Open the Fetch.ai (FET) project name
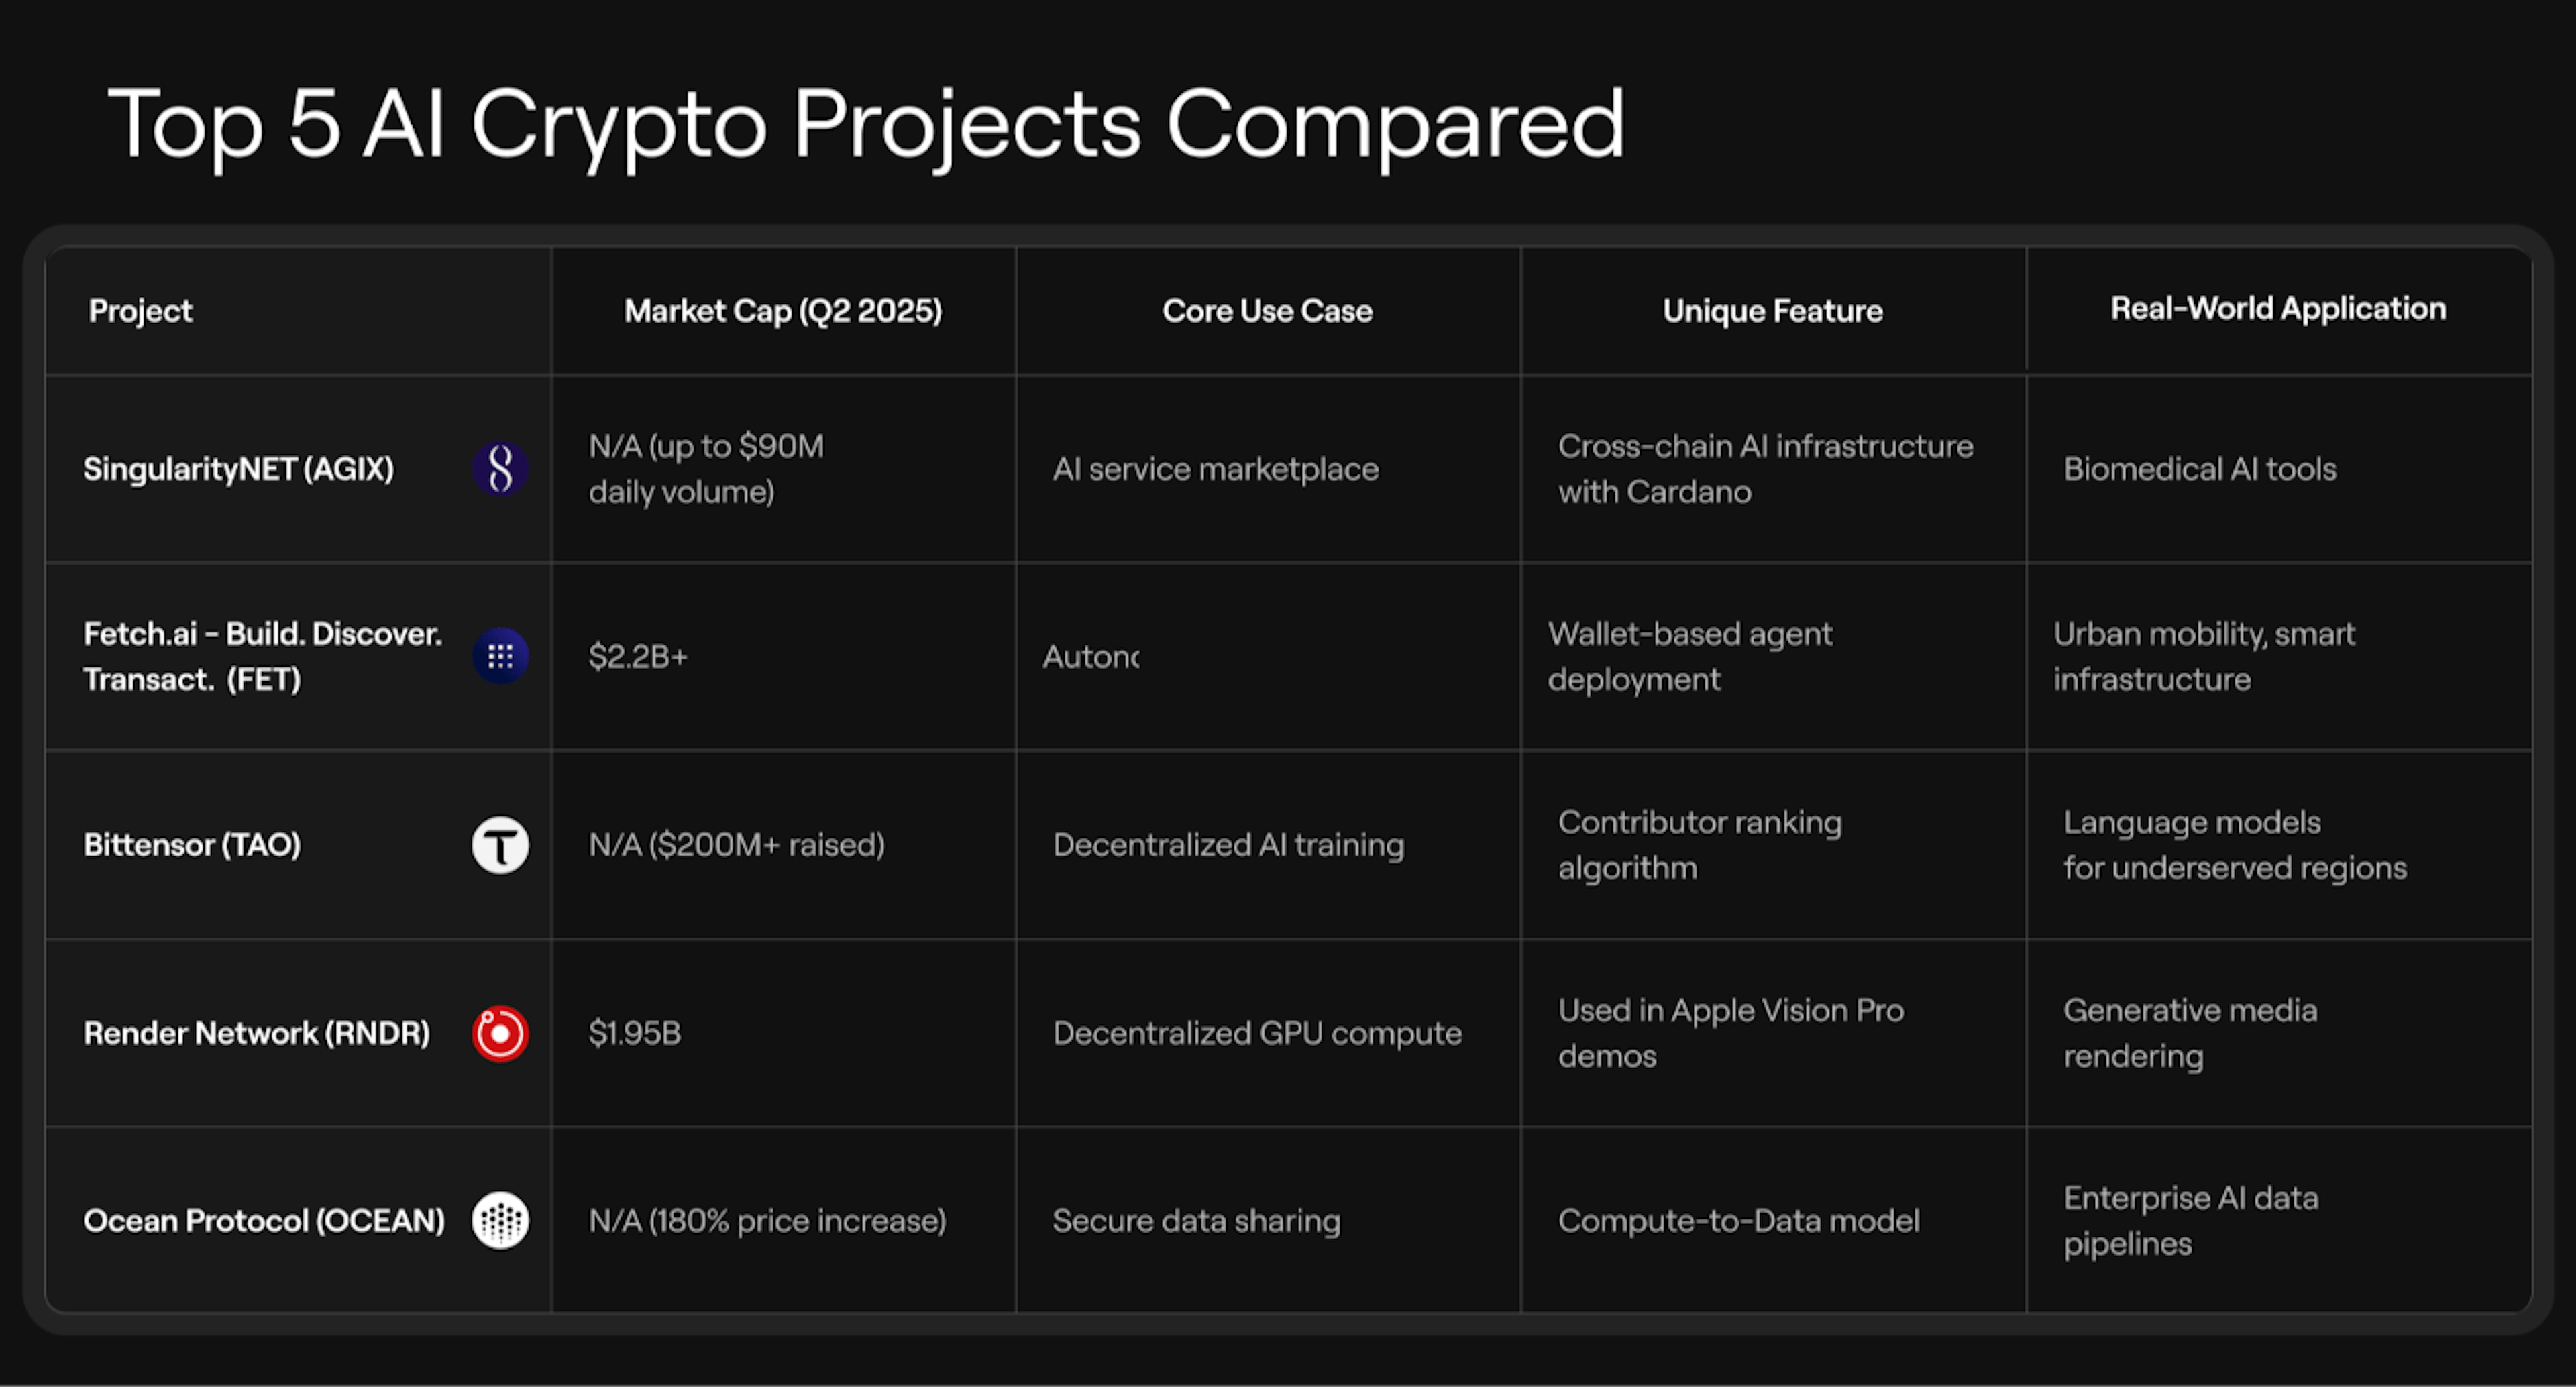The image size is (2576, 1387). click(x=262, y=656)
